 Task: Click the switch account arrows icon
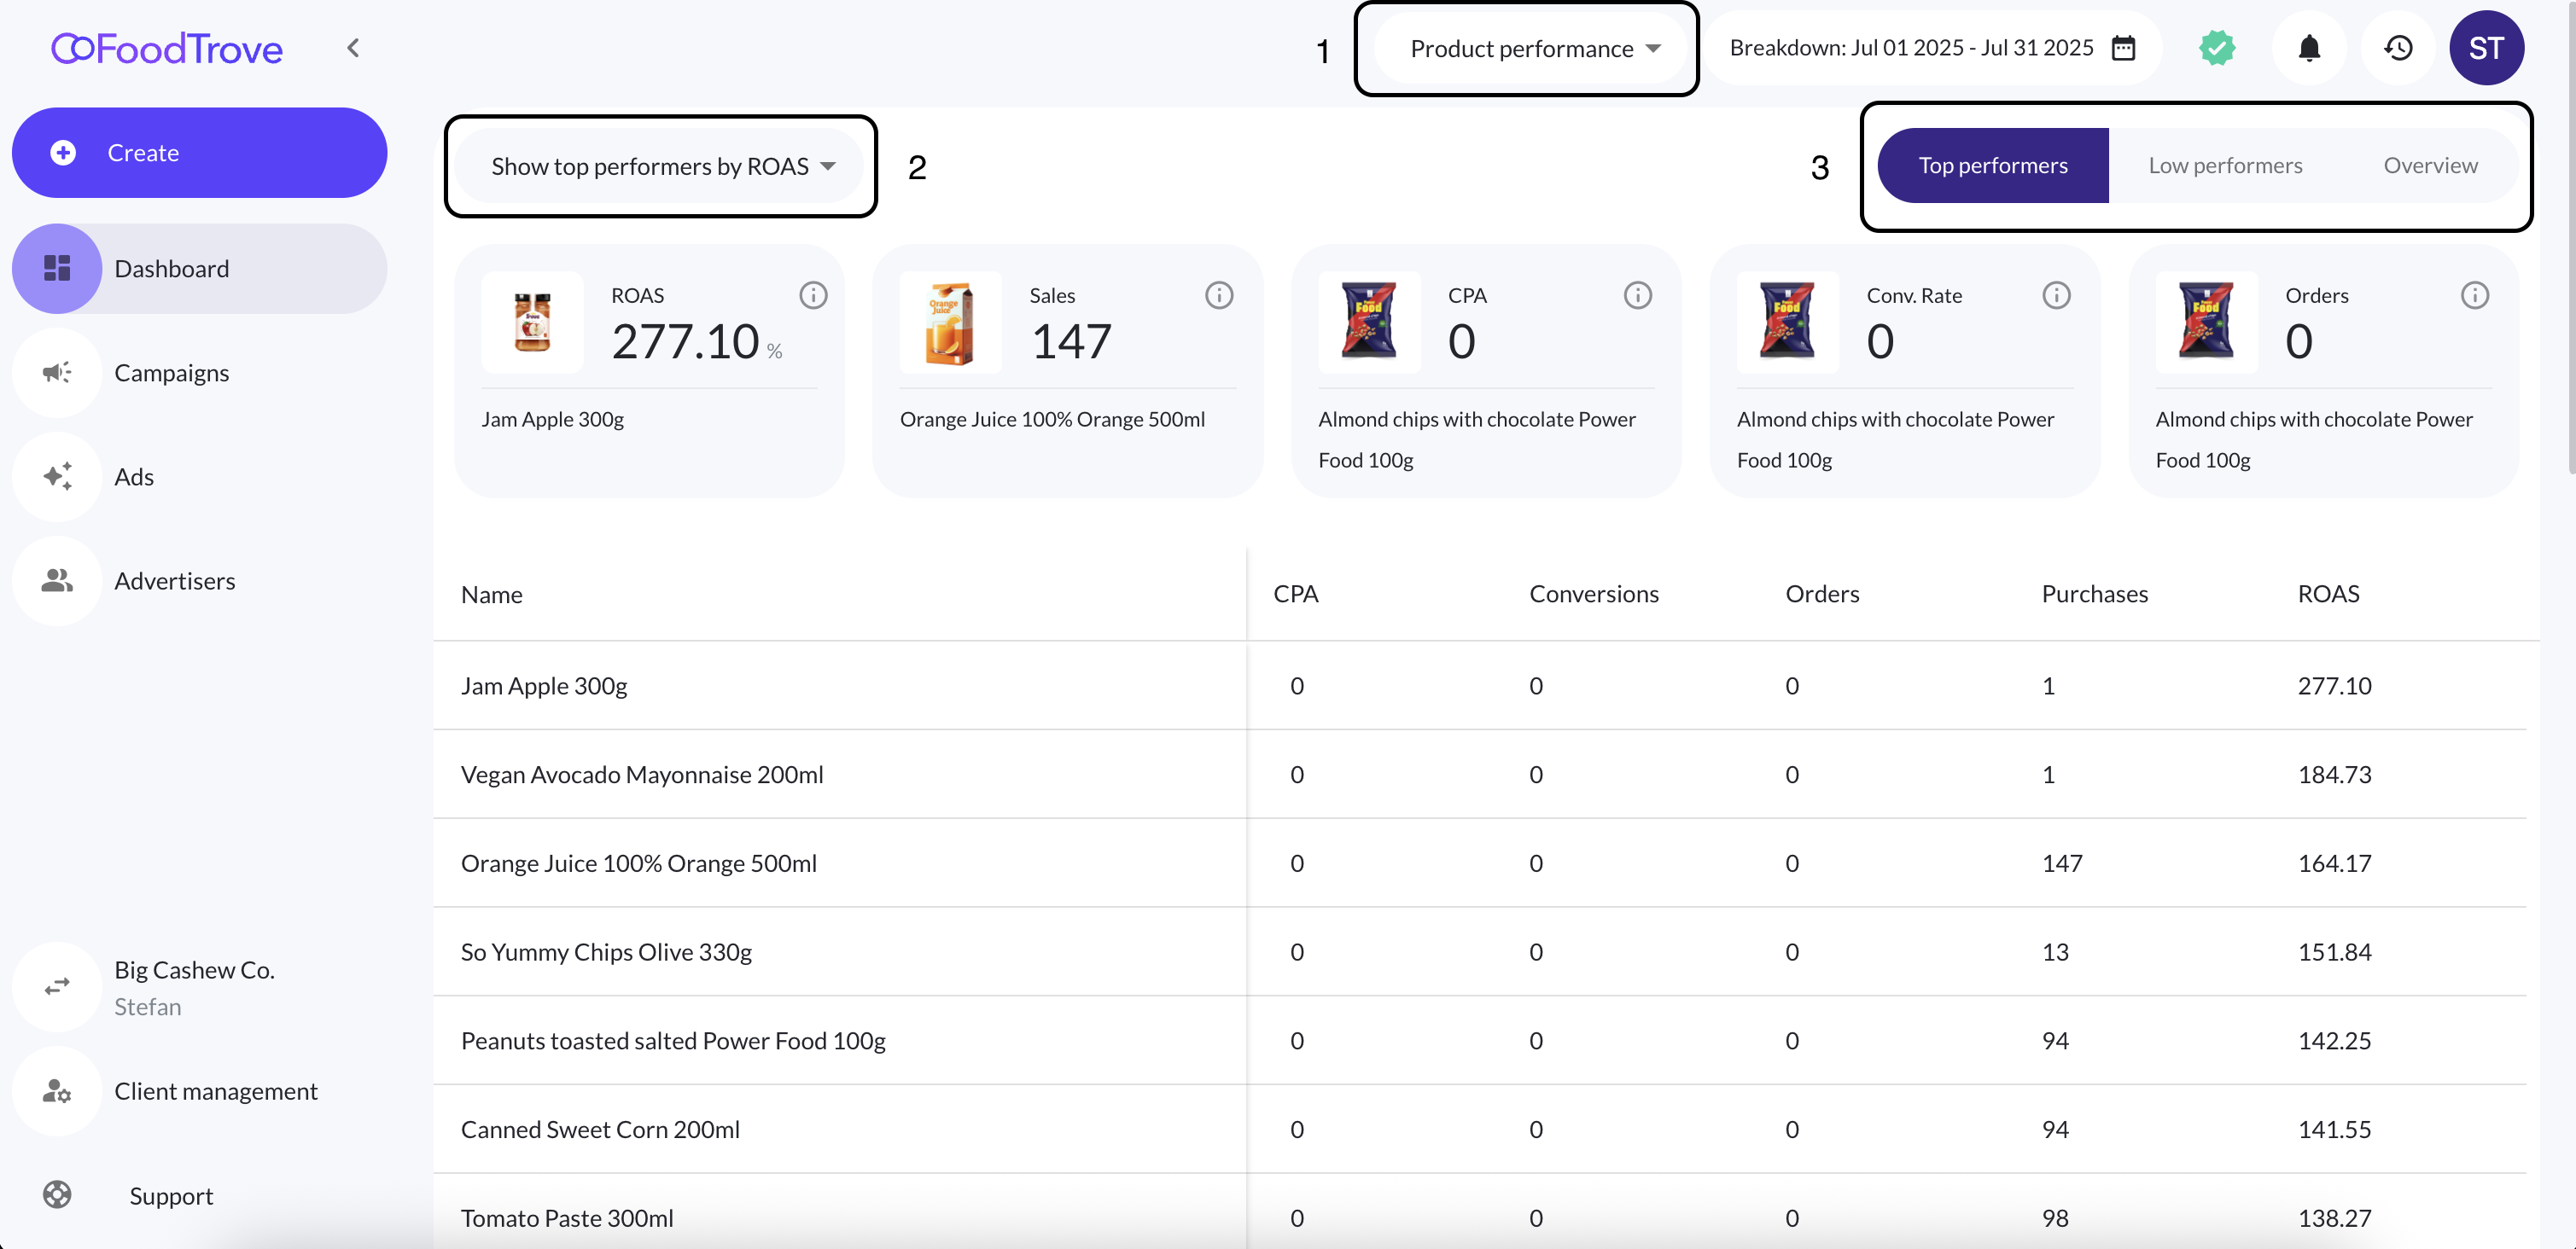point(57,987)
